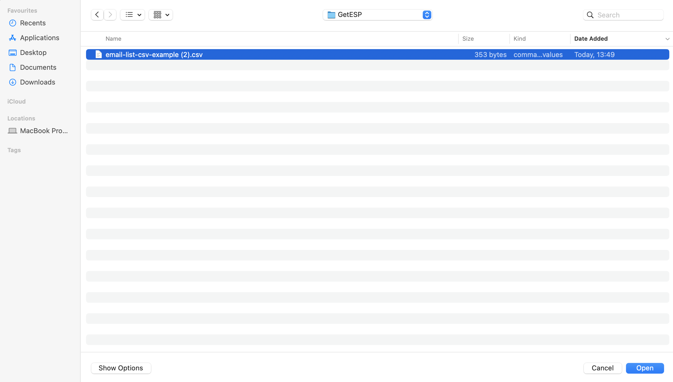Screen dimensions: 673x382
Task: Click the Show Options button
Action: tap(121, 368)
